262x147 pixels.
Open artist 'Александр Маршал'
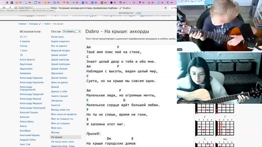31,103
